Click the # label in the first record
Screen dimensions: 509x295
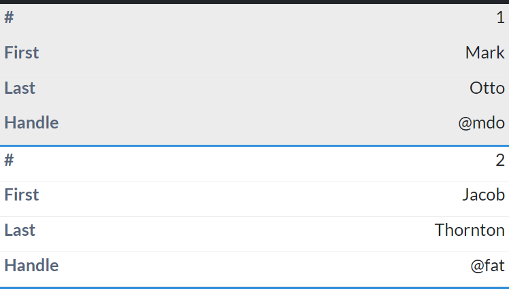(x=9, y=18)
